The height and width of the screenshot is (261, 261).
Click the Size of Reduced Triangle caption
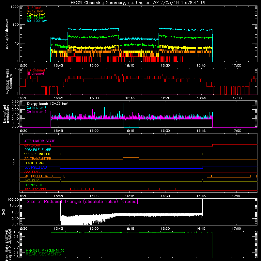point(83,202)
